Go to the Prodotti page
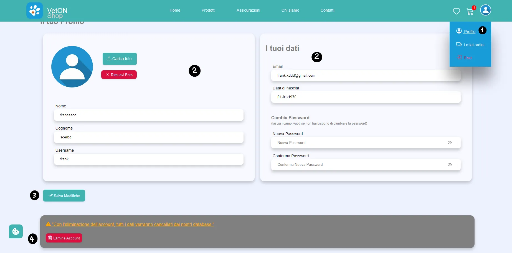512x253 pixels. click(x=208, y=10)
